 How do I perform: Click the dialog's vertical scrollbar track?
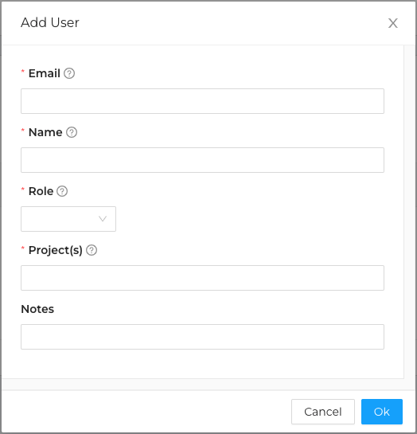(x=410, y=212)
